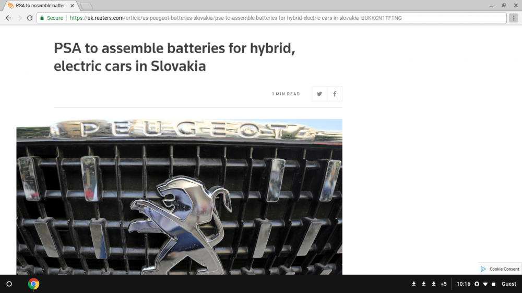Select the PSA to assemble batteries tab

[40, 6]
